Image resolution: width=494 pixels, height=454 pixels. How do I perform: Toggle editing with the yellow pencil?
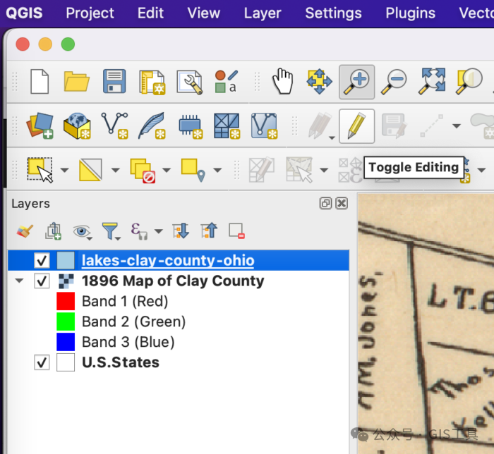[356, 126]
